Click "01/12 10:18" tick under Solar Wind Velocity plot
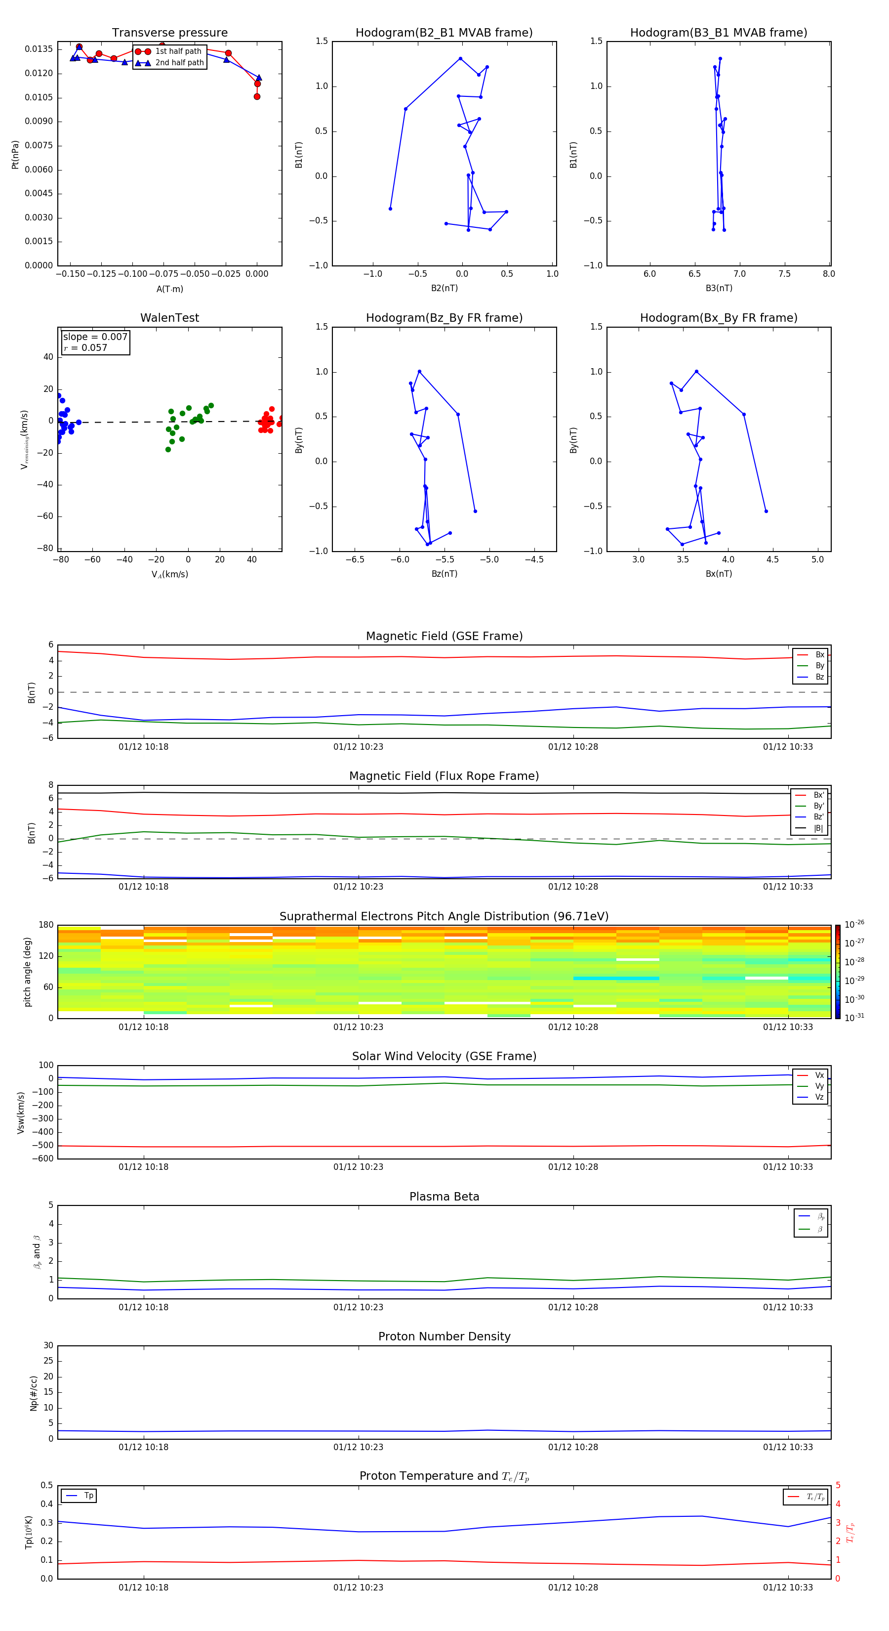Screen dimensions: 889x1631 point(144,1167)
